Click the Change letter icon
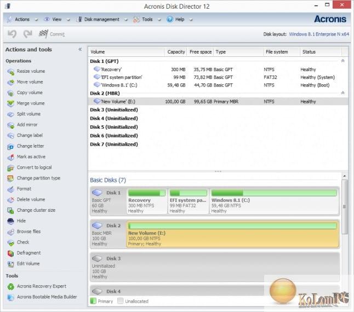This screenshot has width=354, height=312. 10,146
